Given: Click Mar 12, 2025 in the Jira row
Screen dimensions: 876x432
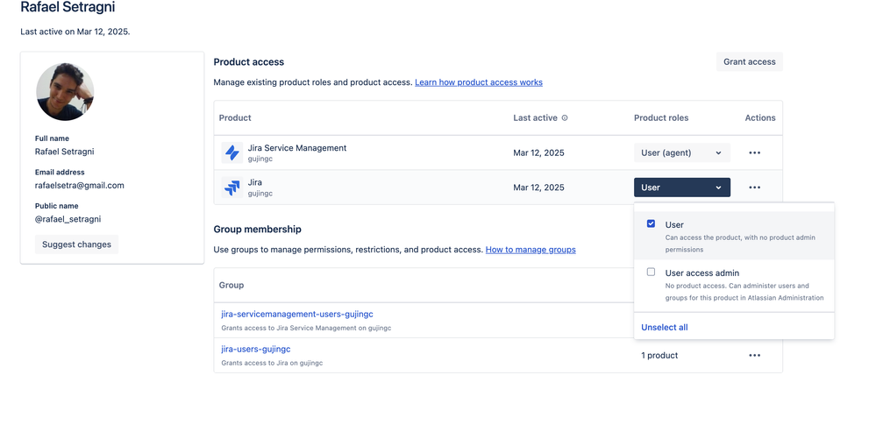Looking at the screenshot, I should (x=538, y=188).
